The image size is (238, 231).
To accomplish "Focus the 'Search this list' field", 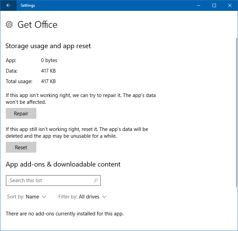I will tap(53, 180).
